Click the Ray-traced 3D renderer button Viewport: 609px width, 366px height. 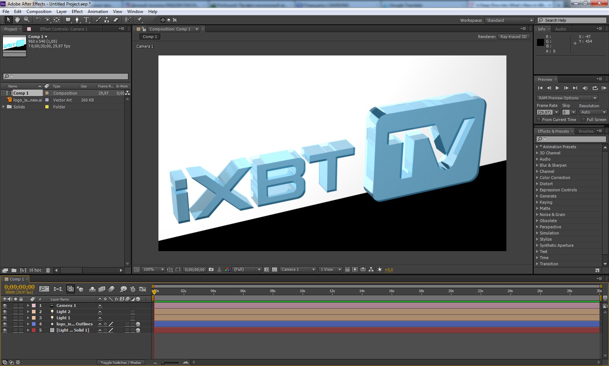pos(514,37)
